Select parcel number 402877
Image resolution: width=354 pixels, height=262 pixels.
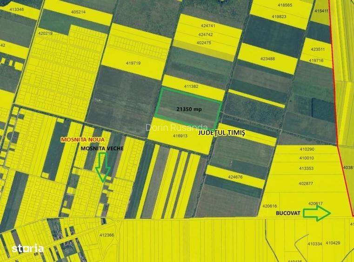pos(307,183)
